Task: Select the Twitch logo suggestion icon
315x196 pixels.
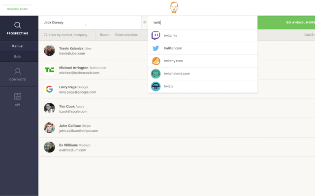Action: coord(156,36)
